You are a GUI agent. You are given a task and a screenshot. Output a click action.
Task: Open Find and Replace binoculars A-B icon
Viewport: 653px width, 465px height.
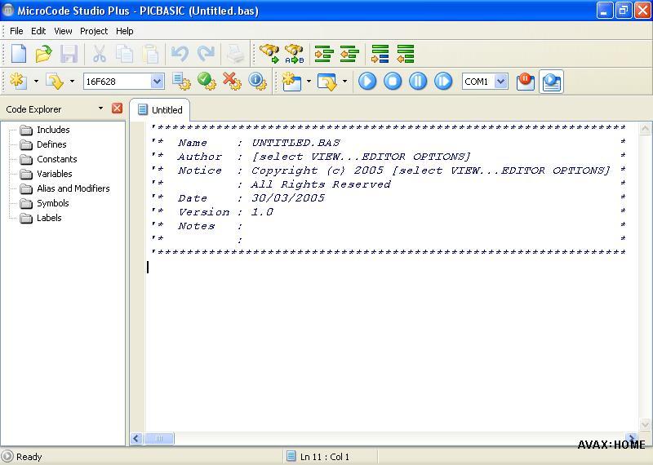tap(295, 54)
